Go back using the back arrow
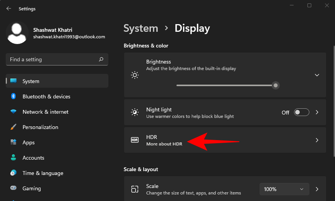335x201 pixels. click(8, 8)
